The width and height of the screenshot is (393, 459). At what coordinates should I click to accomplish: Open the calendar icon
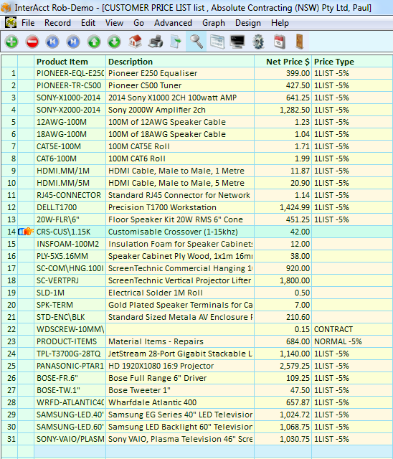click(x=279, y=42)
